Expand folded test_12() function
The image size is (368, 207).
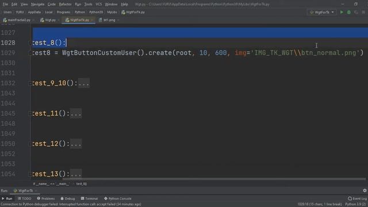pos(30,144)
